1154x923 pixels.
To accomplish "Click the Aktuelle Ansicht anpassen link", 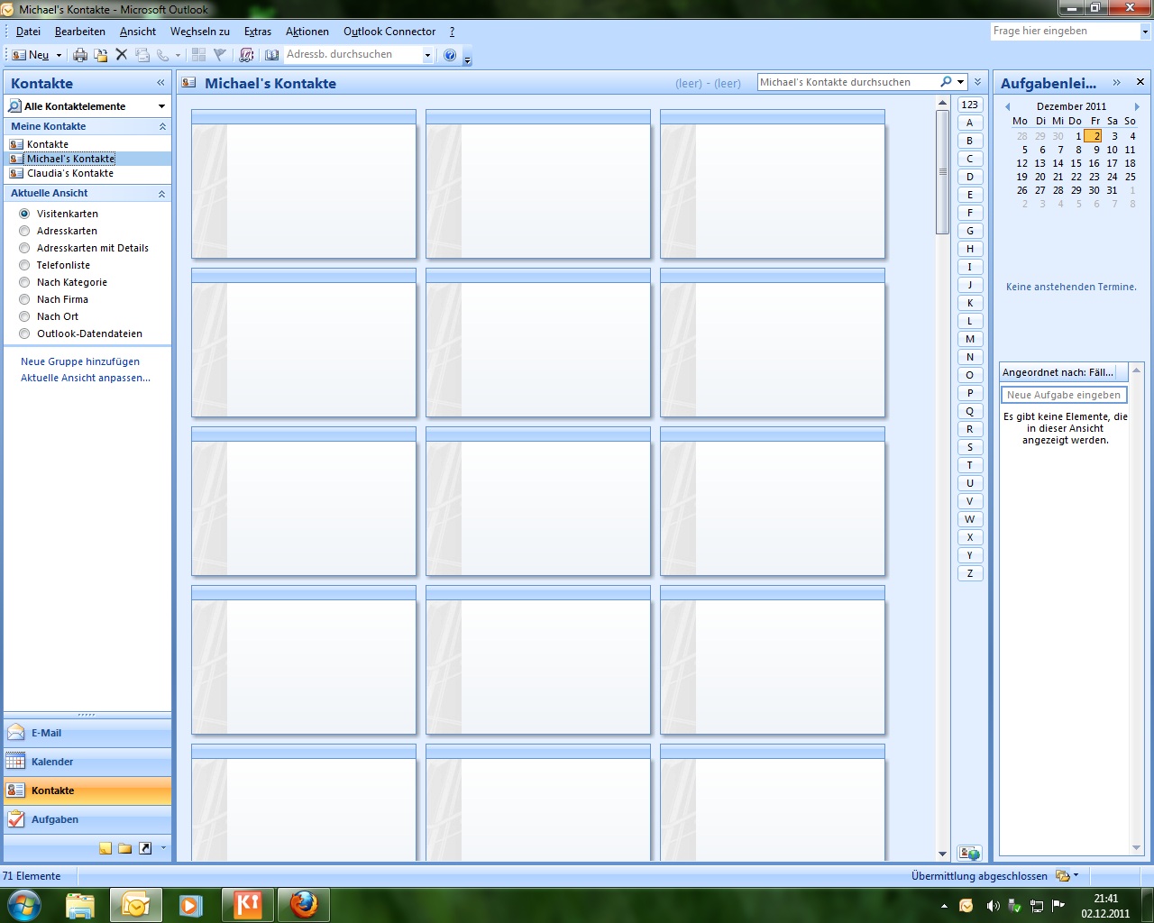I will coord(86,378).
